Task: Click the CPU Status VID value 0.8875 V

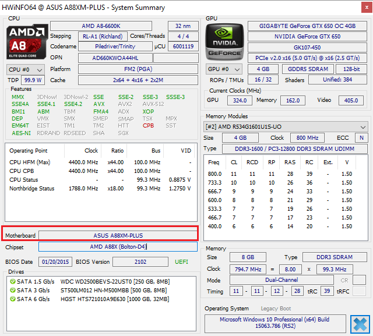Action: point(180,179)
